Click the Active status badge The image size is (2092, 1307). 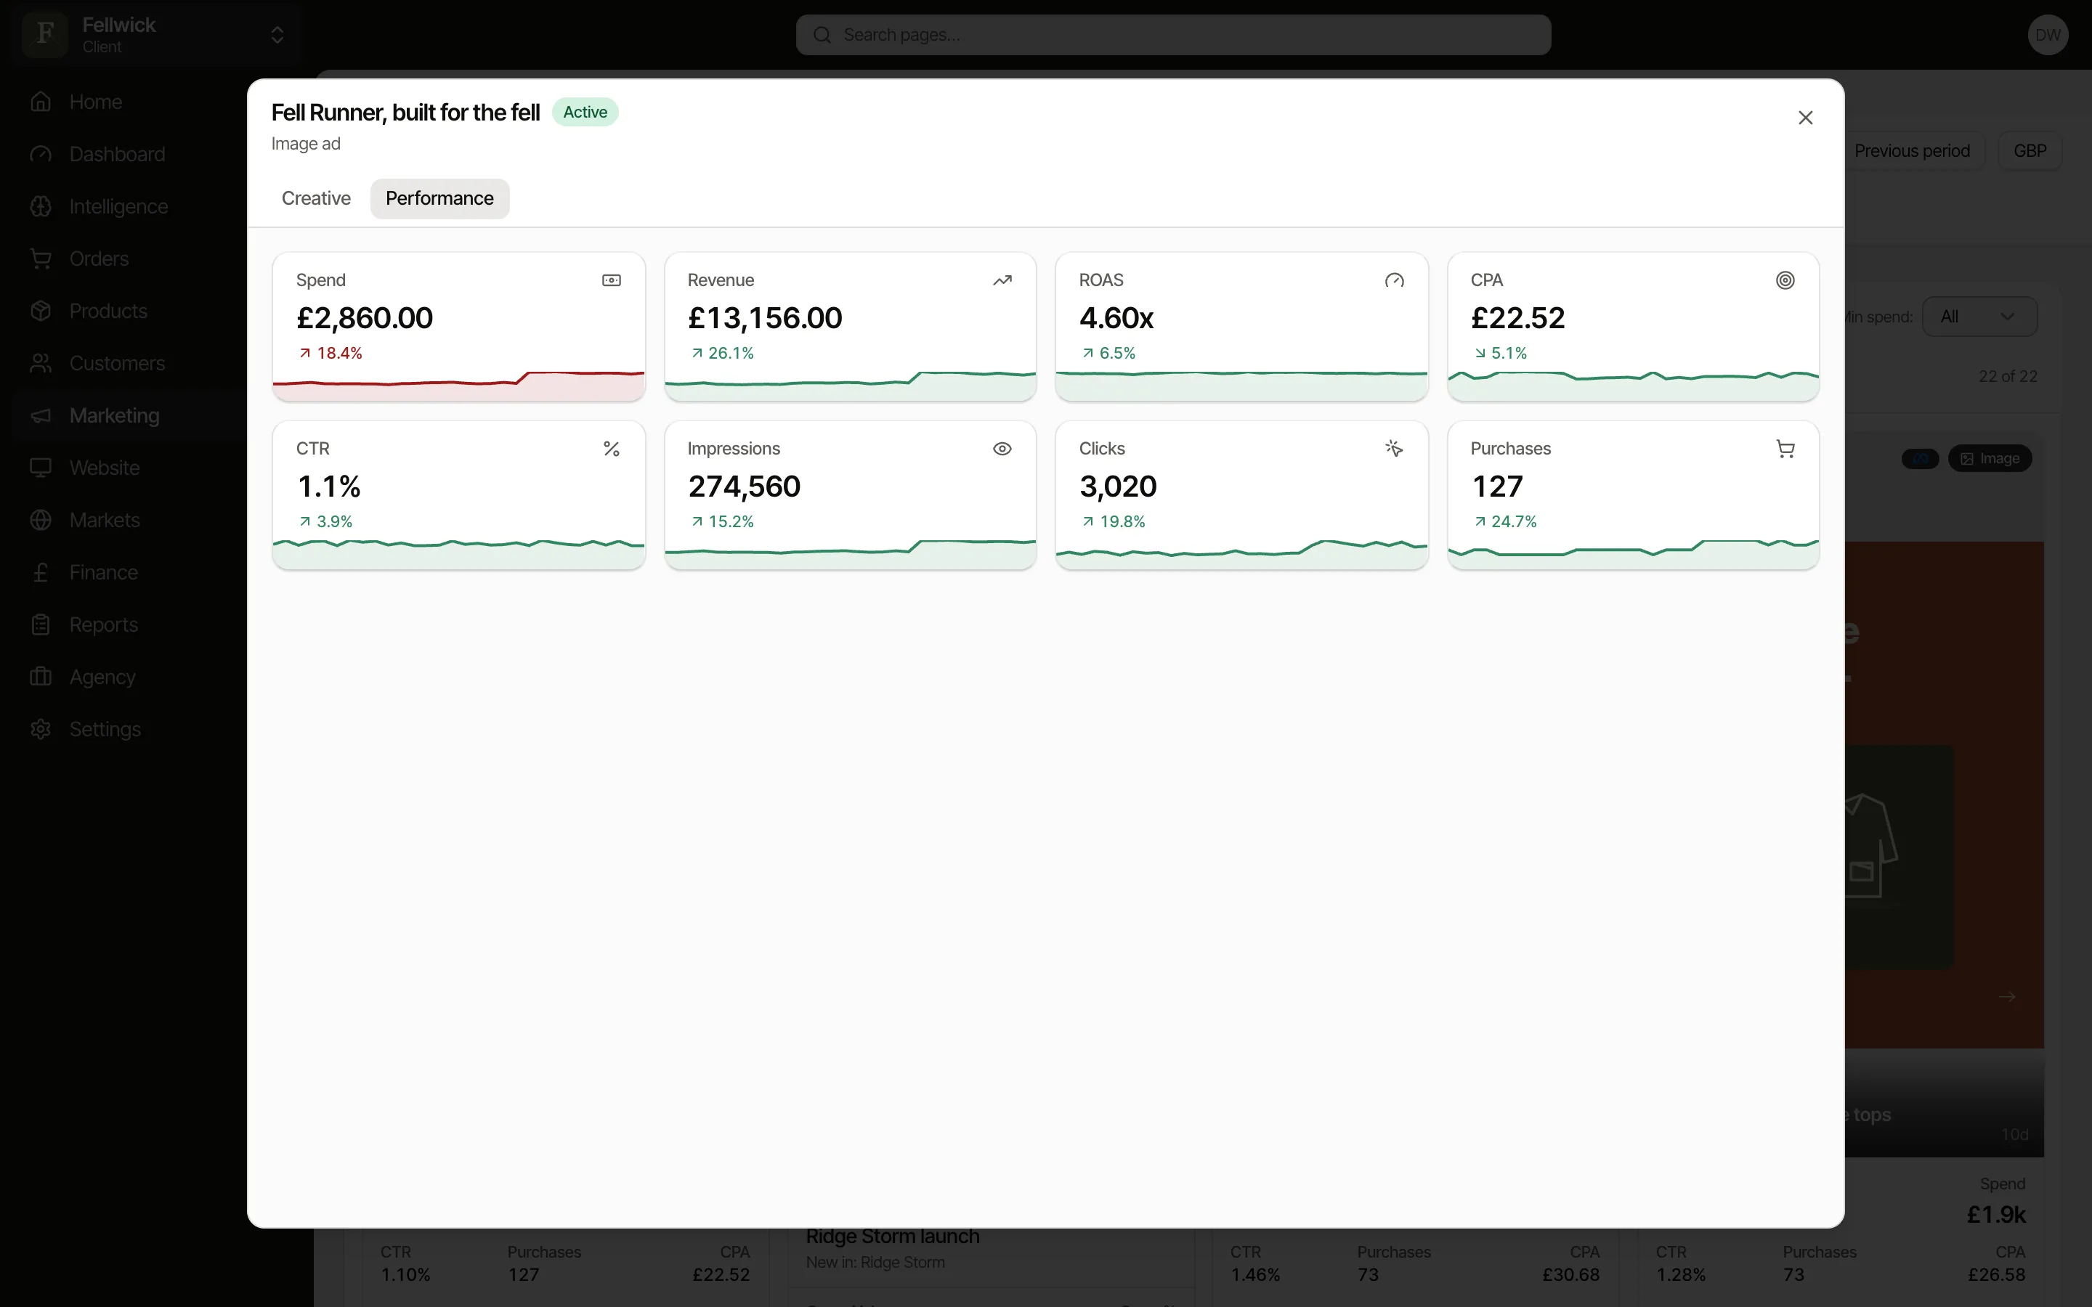point(585,113)
